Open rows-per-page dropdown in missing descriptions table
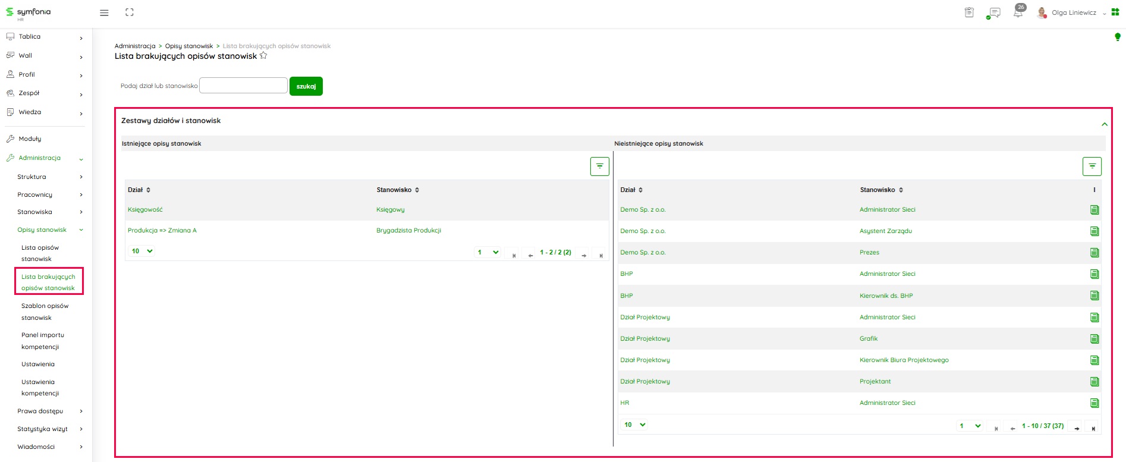 click(x=635, y=425)
